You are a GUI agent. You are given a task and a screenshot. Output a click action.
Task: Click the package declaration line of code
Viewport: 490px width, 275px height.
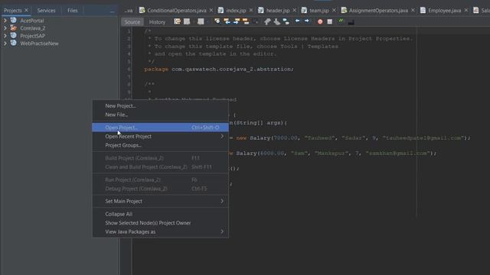point(219,70)
